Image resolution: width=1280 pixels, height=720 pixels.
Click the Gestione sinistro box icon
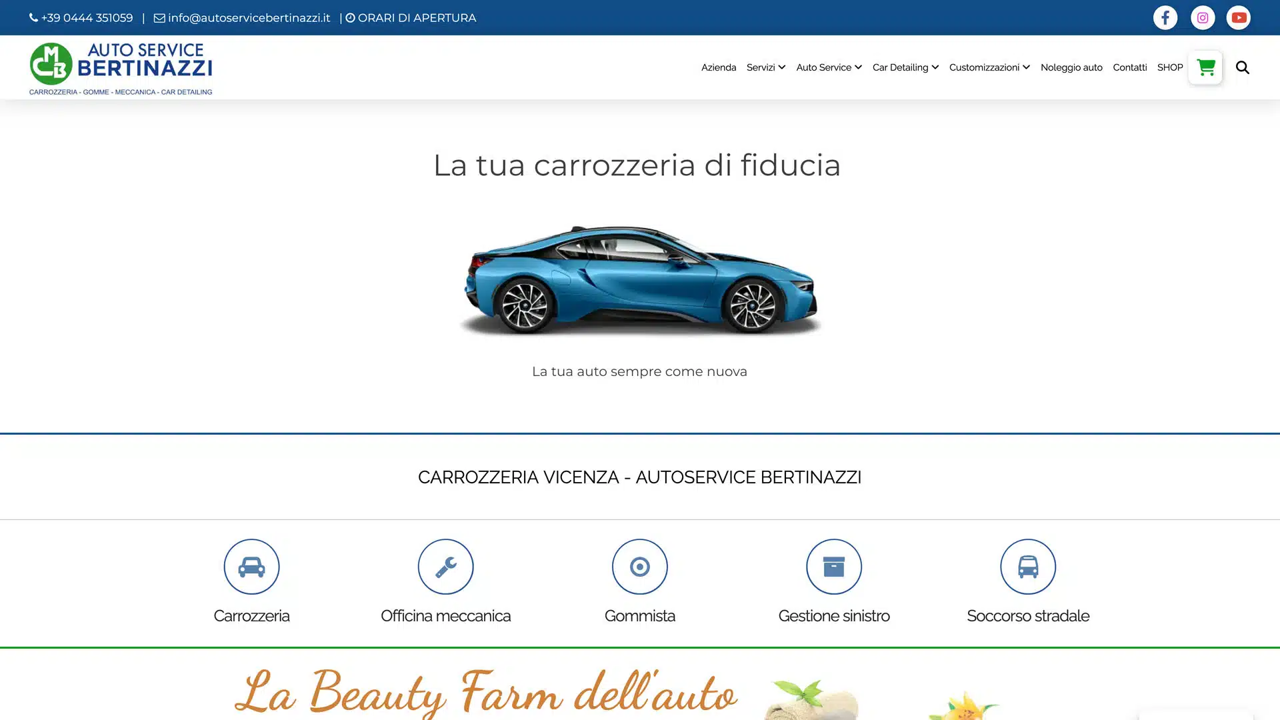coord(834,567)
